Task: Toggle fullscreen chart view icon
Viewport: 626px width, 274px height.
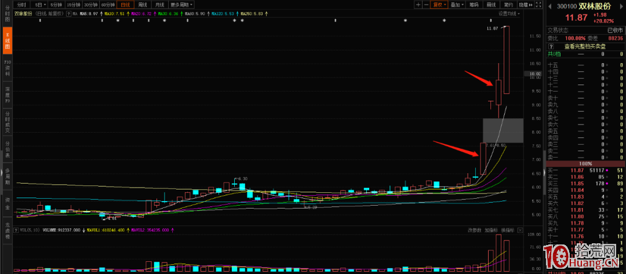Action: (x=539, y=5)
